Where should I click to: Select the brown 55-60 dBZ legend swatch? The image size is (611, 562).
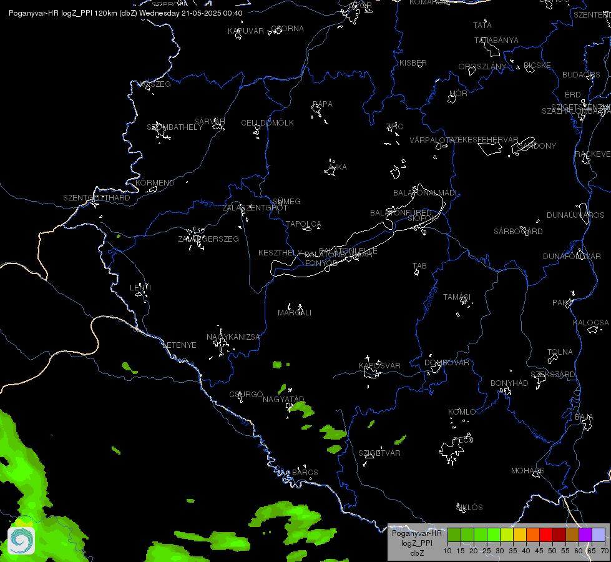coord(572,535)
